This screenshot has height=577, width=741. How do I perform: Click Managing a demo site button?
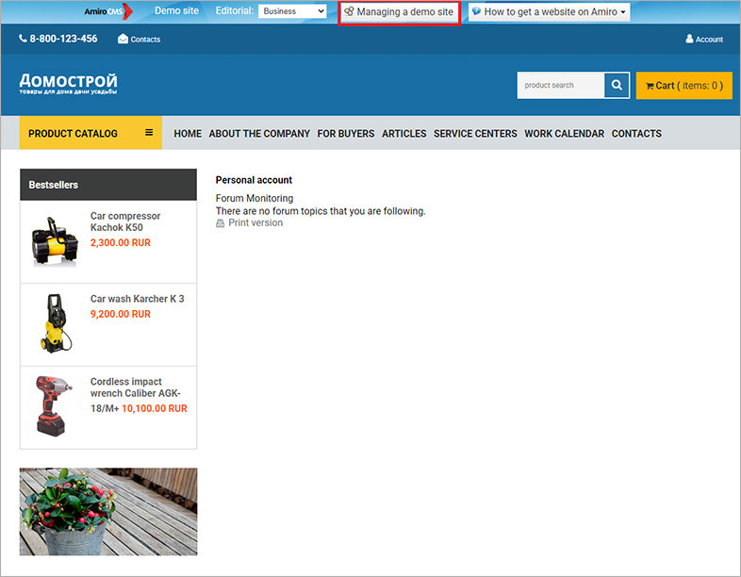[x=399, y=11]
